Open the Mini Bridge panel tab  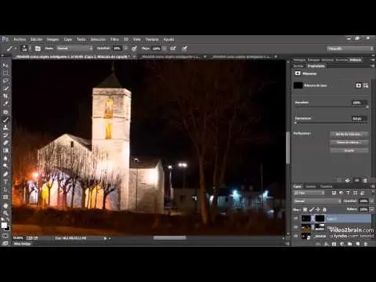(23, 244)
